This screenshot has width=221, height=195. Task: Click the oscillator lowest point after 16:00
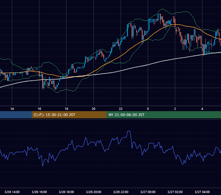(43, 166)
